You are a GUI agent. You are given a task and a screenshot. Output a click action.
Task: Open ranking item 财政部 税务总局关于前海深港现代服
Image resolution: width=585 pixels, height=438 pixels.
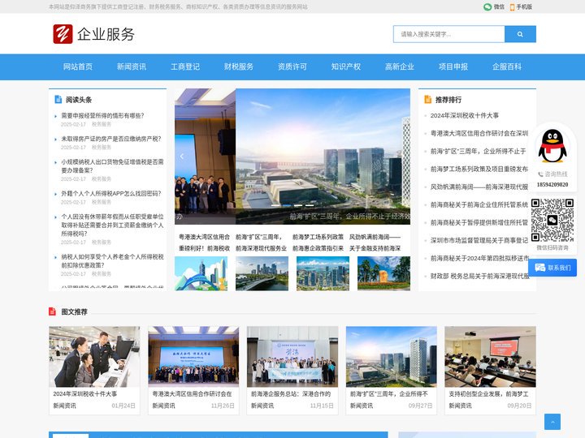pos(479,276)
